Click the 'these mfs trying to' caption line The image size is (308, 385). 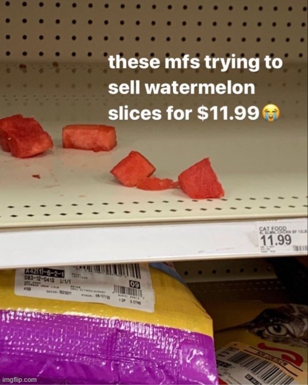195,62
